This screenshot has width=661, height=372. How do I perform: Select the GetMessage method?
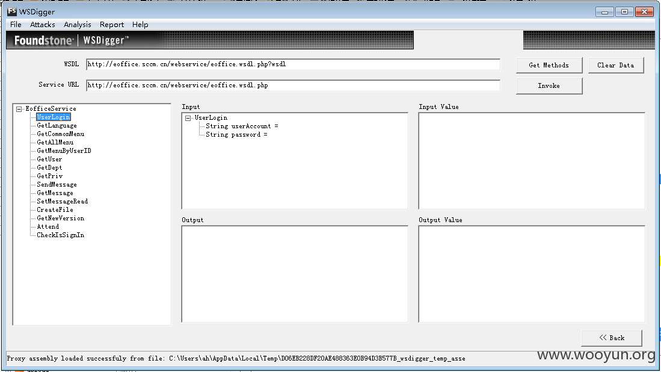55,193
